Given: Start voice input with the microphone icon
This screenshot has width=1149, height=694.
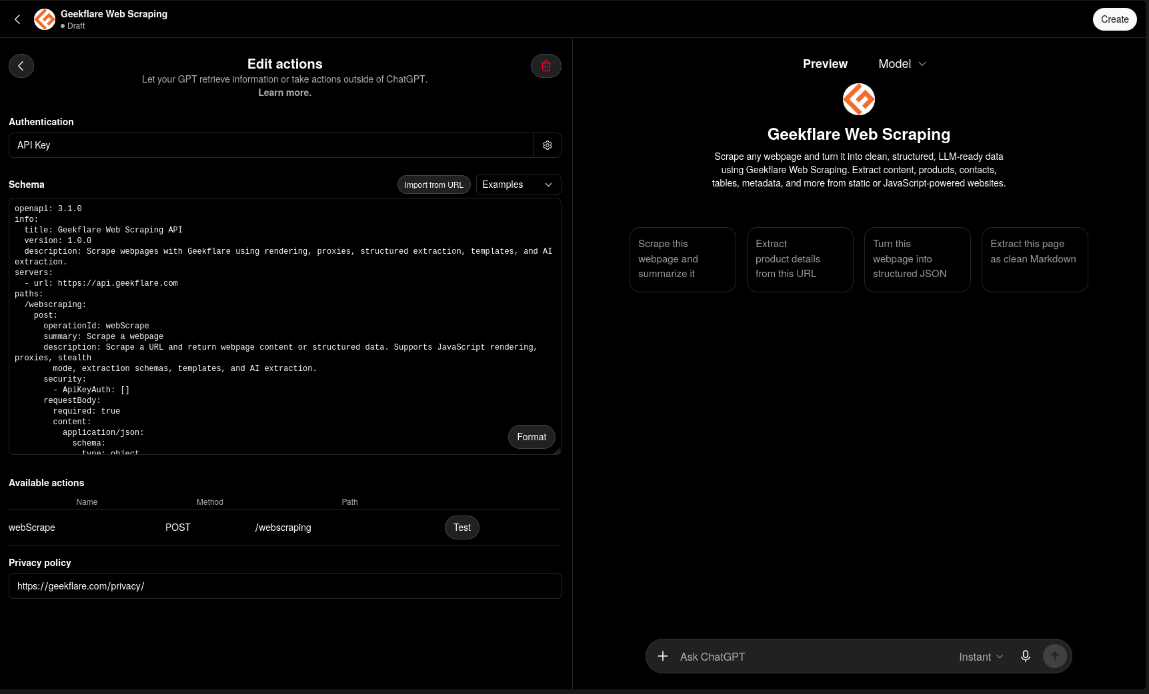Looking at the screenshot, I should pos(1026,656).
